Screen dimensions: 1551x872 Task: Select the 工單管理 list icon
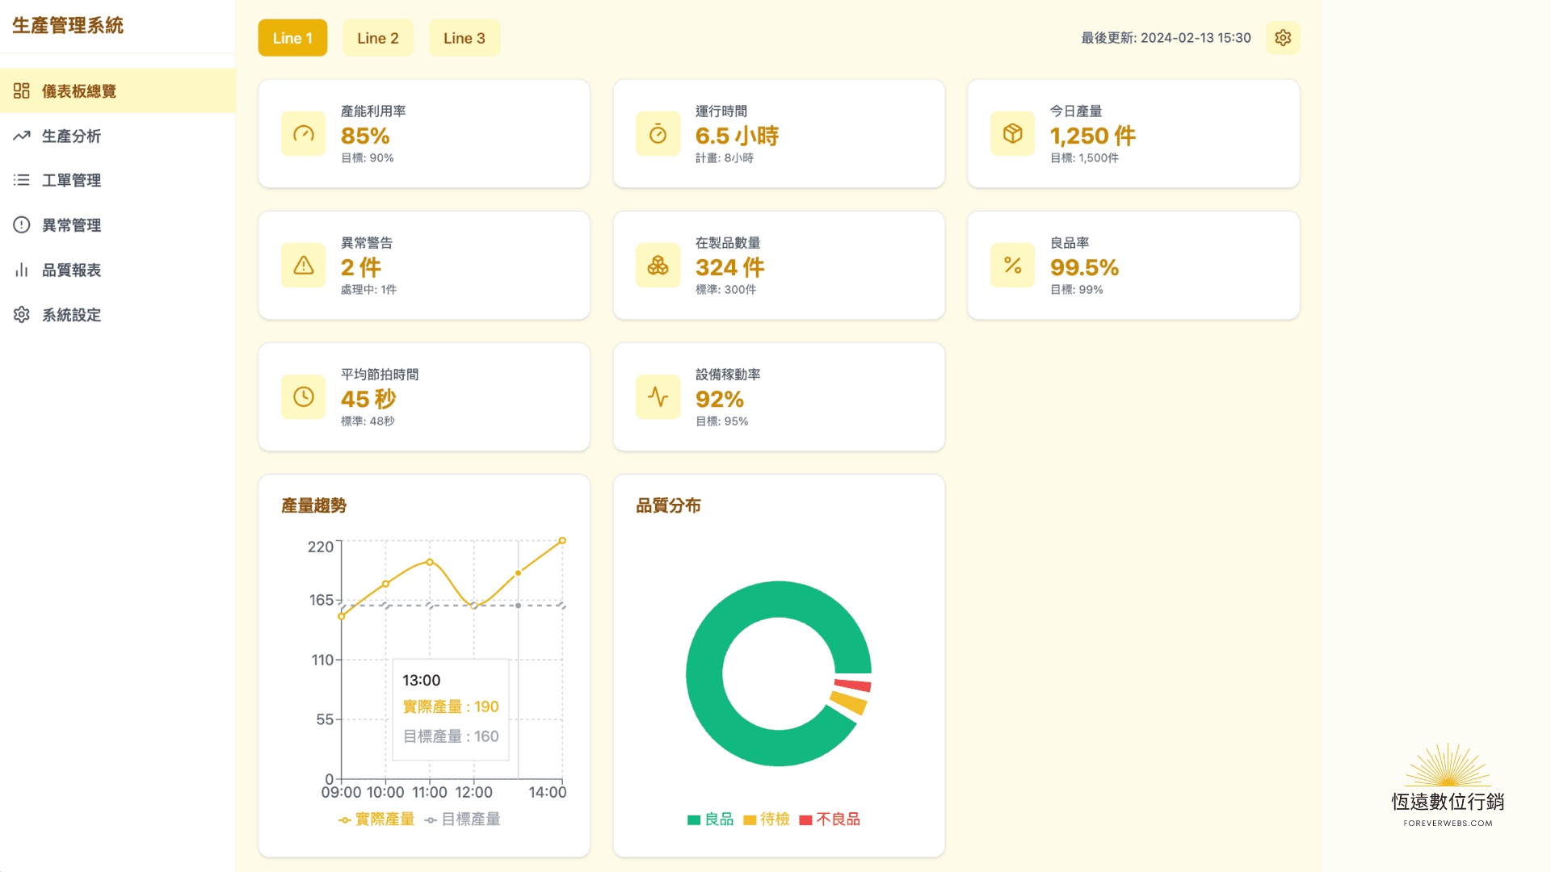click(x=22, y=180)
